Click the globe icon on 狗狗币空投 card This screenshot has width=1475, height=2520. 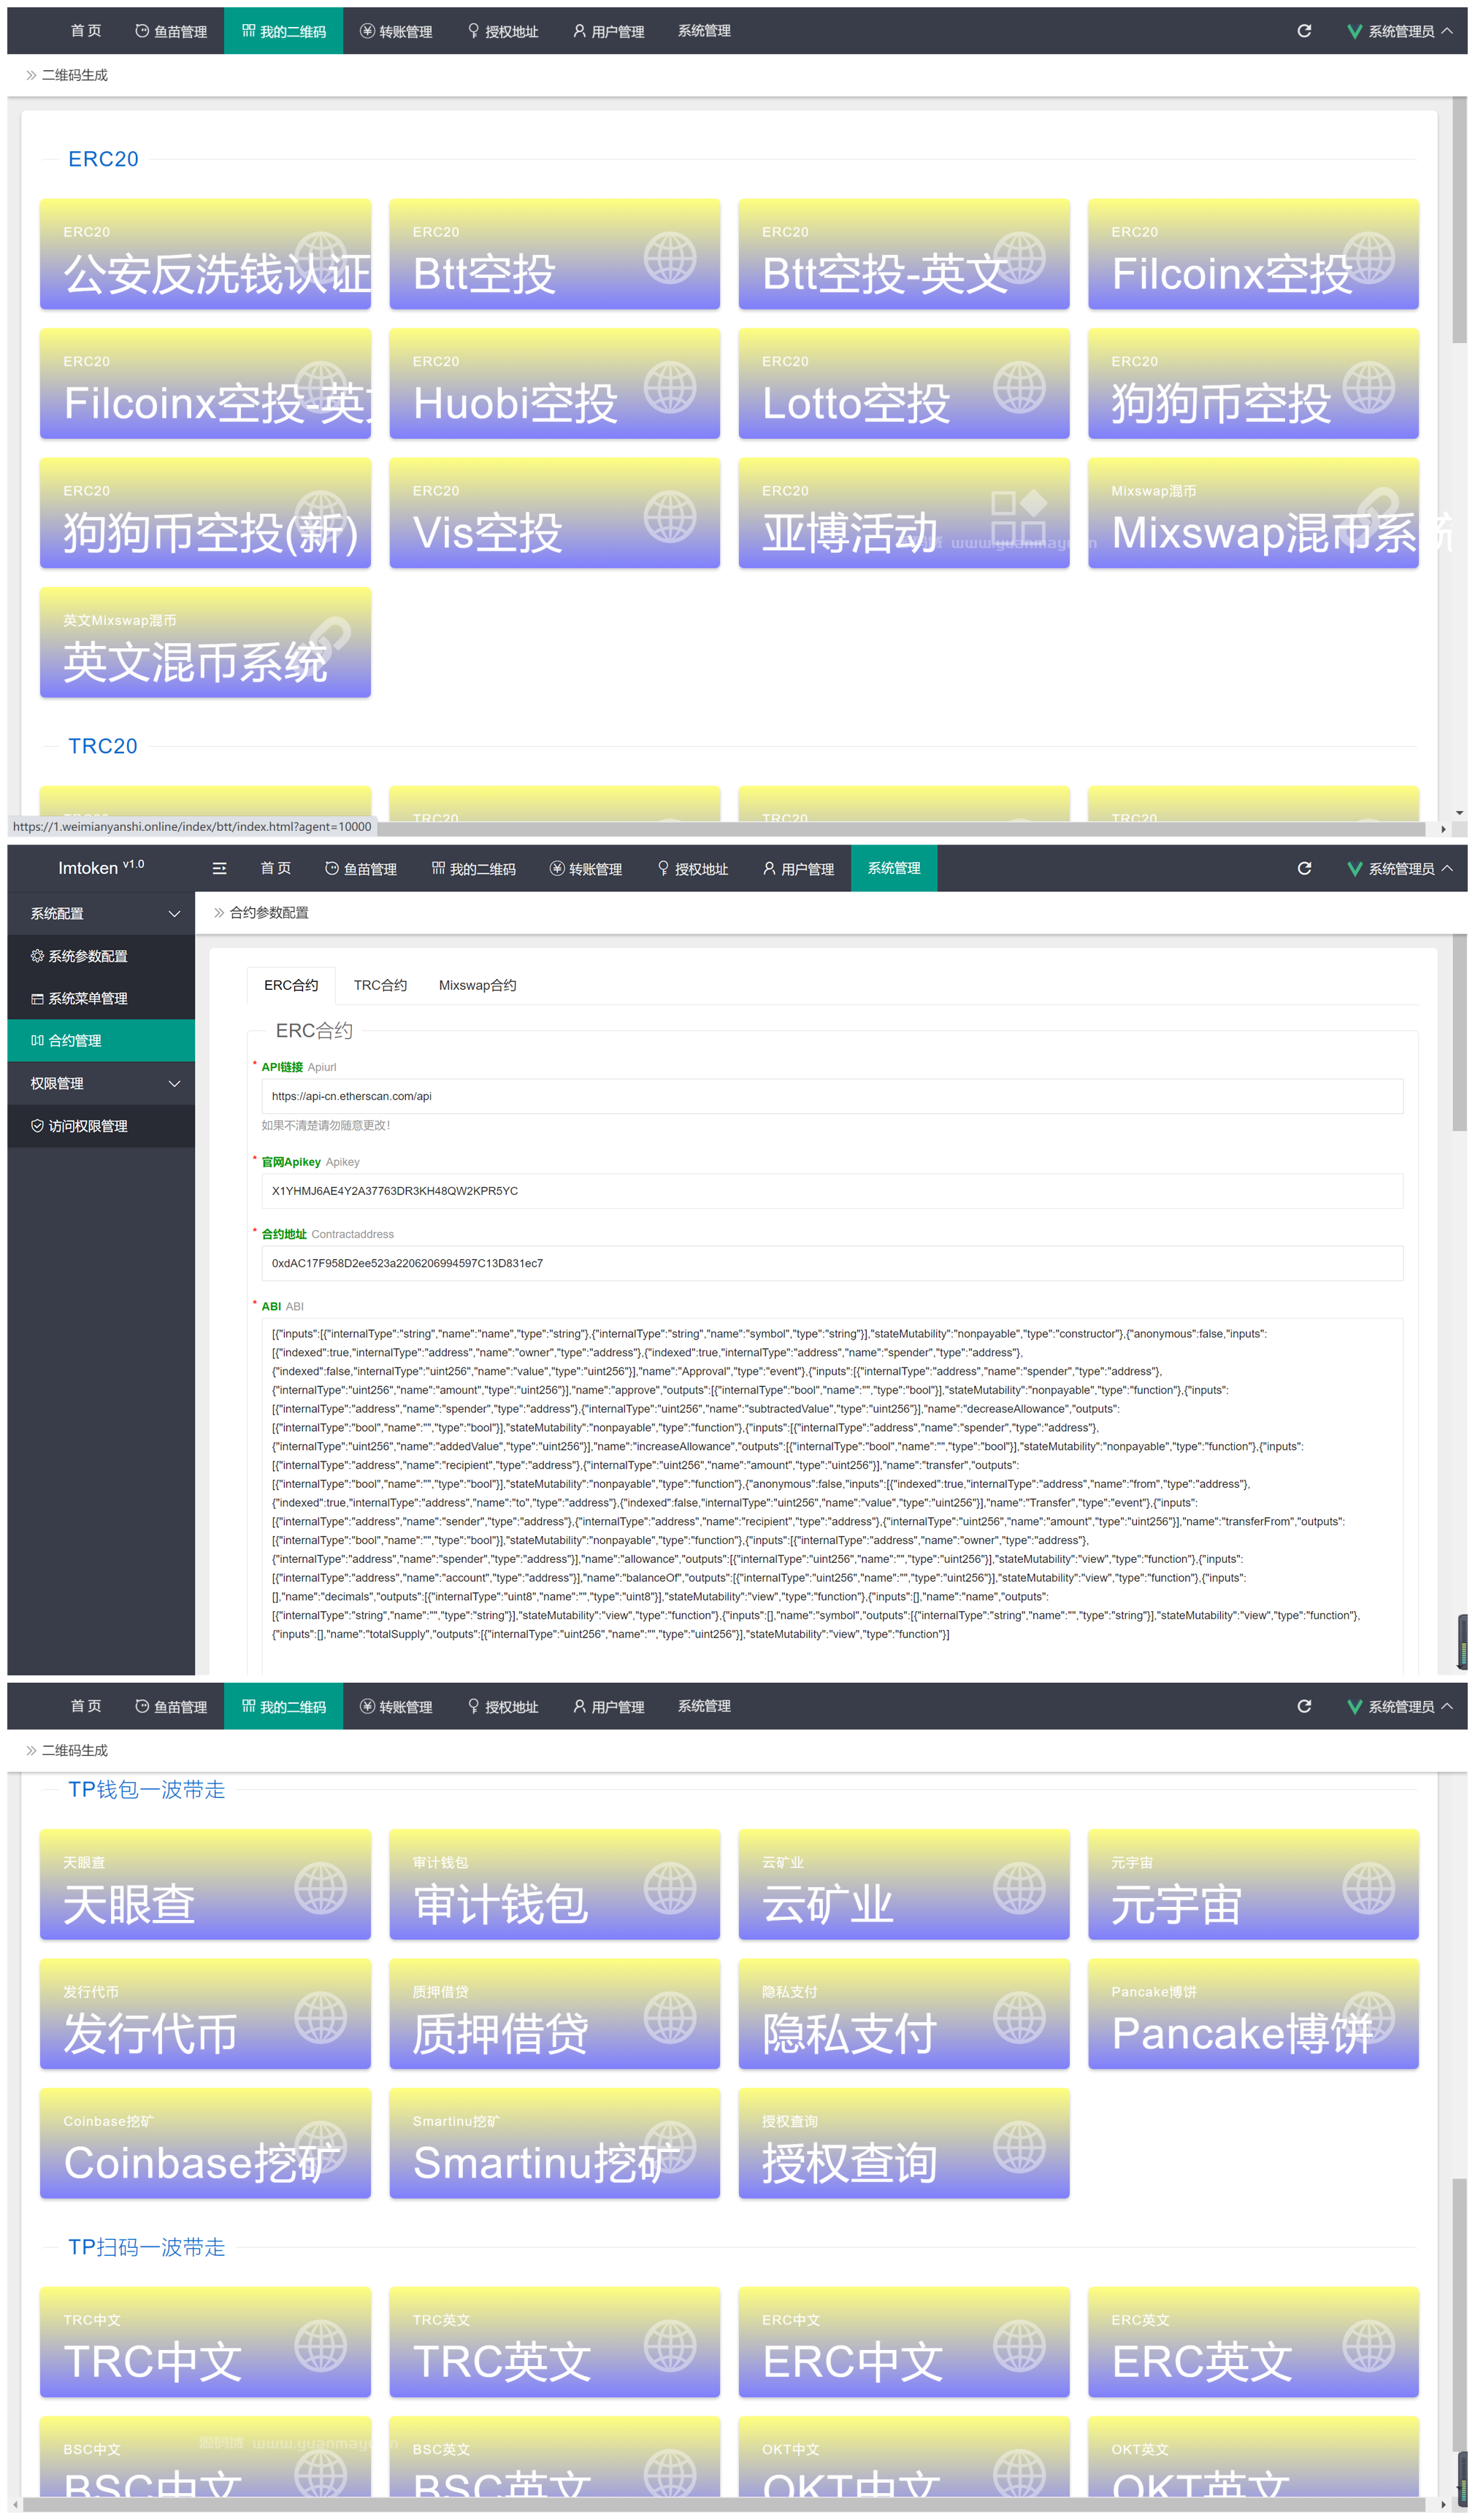pos(1368,386)
